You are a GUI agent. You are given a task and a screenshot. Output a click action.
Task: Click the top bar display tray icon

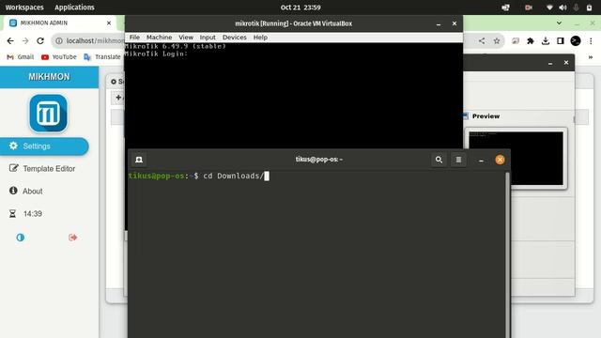pyautogui.click(x=505, y=8)
